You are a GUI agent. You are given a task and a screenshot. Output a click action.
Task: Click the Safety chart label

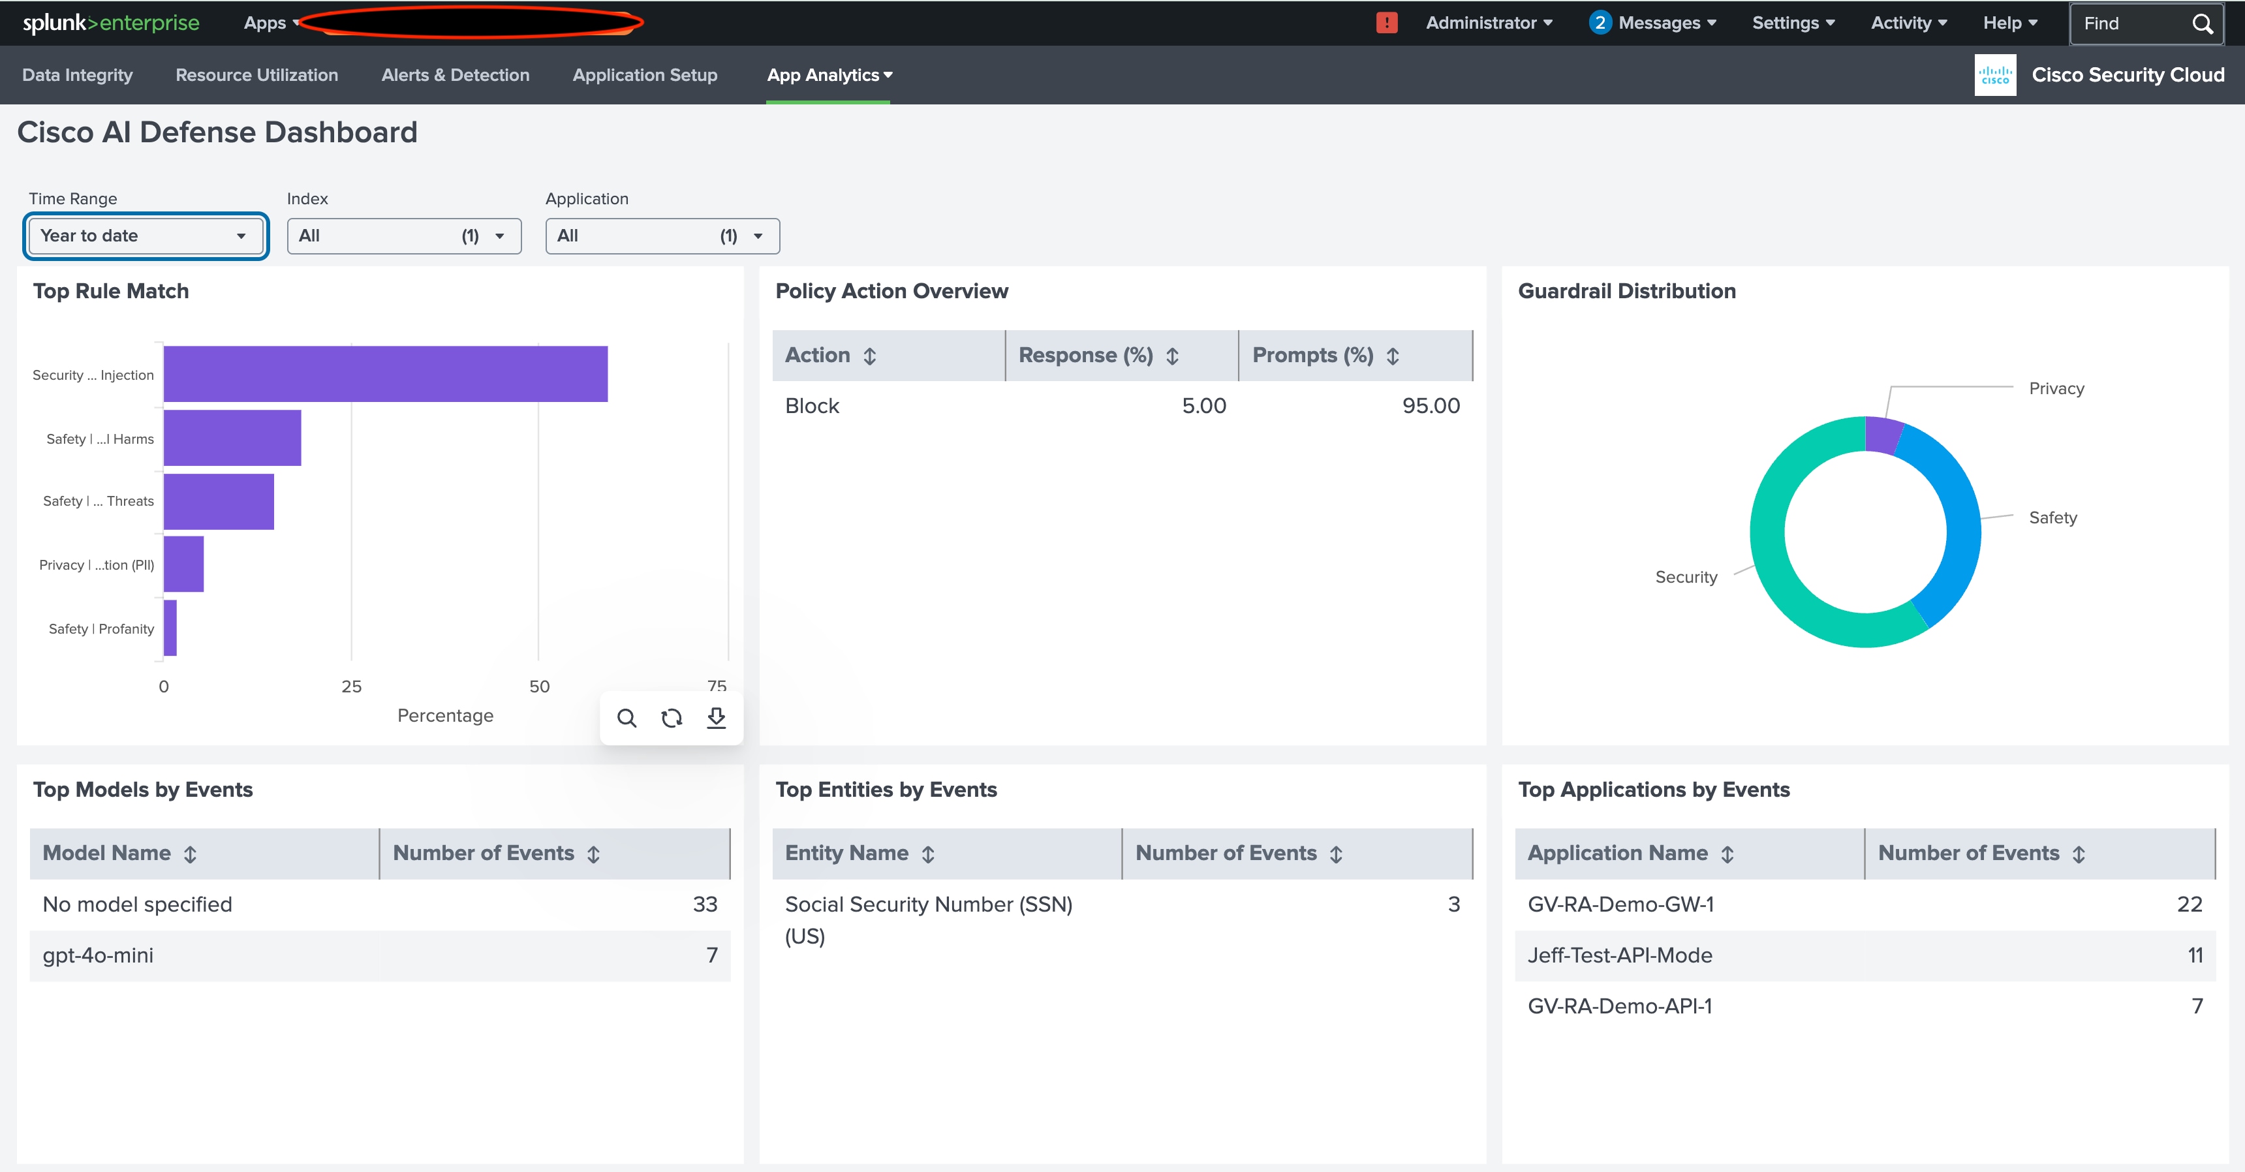2052,517
